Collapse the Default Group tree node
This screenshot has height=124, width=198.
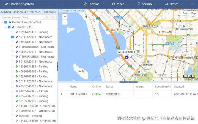pos(2,22)
